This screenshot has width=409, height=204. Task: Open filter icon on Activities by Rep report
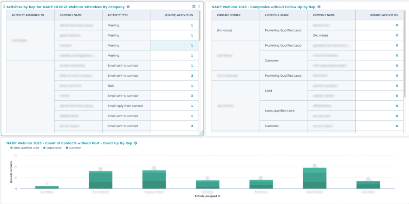pyautogui.click(x=194, y=7)
